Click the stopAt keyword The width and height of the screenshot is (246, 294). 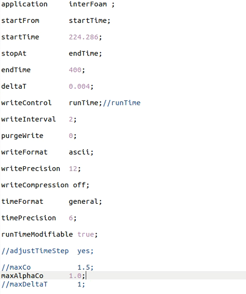tap(14, 54)
